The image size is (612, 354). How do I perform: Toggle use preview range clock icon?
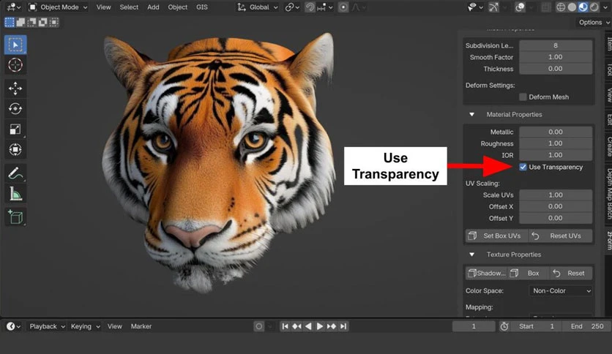click(504, 326)
